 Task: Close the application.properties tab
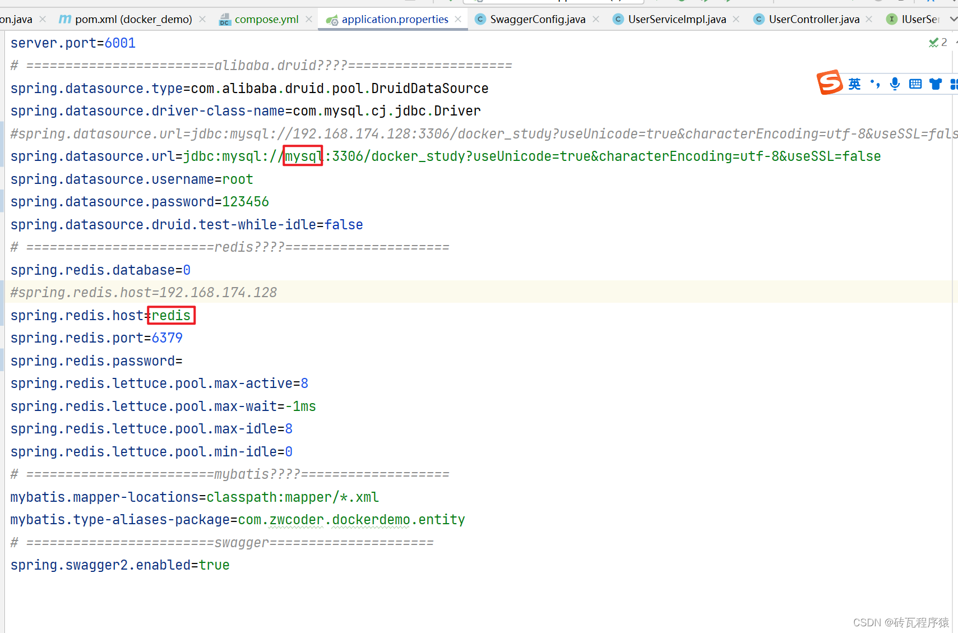point(458,19)
